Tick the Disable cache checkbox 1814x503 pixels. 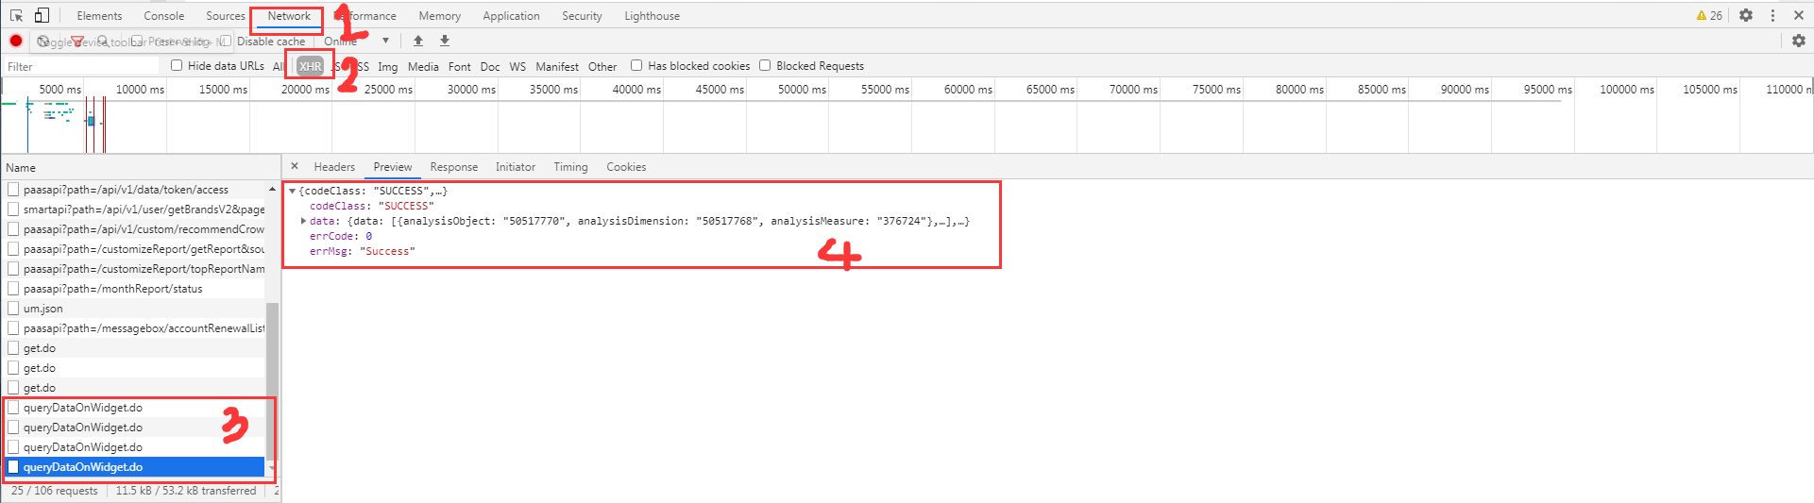(x=226, y=41)
